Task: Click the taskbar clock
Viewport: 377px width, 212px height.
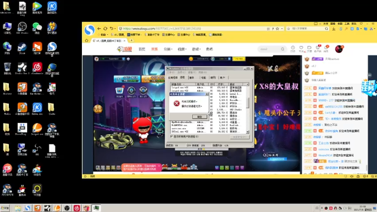Action: pyautogui.click(x=363, y=208)
